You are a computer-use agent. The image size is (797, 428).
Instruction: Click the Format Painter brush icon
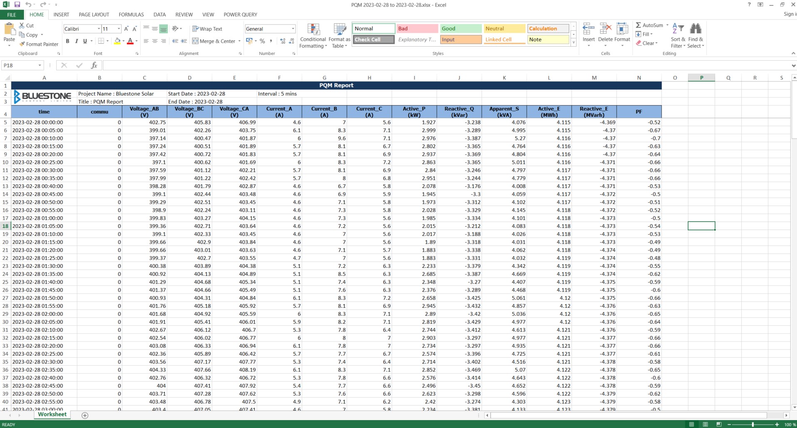pyautogui.click(x=22, y=44)
